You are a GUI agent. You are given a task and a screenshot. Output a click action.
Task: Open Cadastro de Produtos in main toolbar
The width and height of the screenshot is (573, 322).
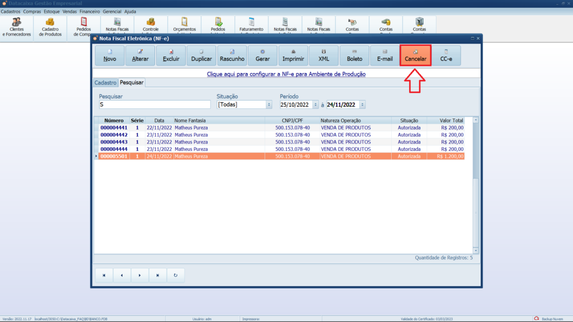click(50, 27)
